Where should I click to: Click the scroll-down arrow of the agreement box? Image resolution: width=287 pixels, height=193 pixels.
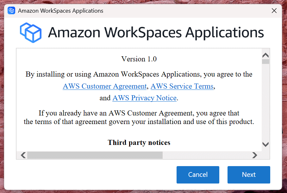click(x=265, y=144)
